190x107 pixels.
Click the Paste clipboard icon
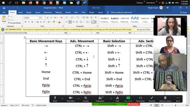[x=4, y=18]
